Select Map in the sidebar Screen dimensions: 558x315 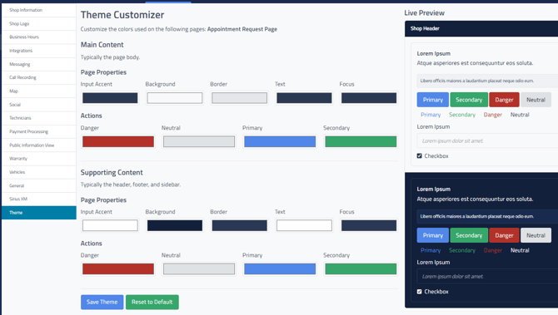[38, 91]
